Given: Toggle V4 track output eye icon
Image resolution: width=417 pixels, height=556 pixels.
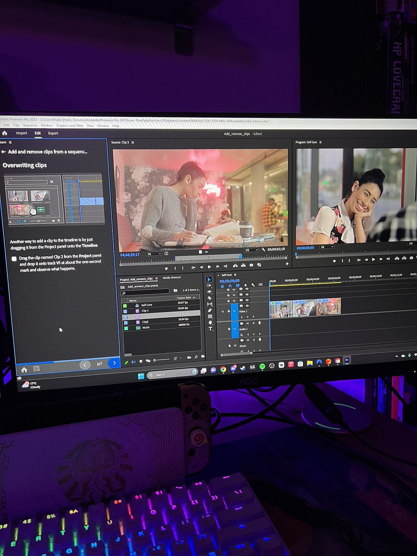Looking at the screenshot, I should pyautogui.click(x=246, y=289).
